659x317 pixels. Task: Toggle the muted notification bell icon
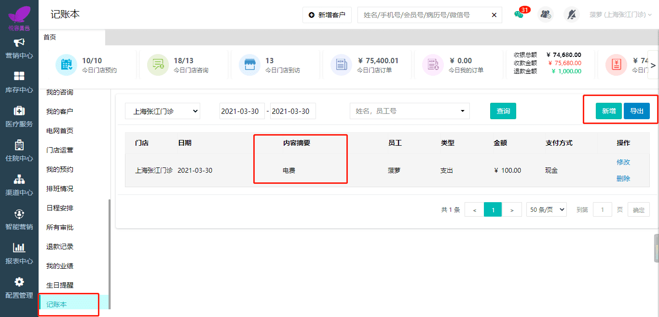(572, 14)
